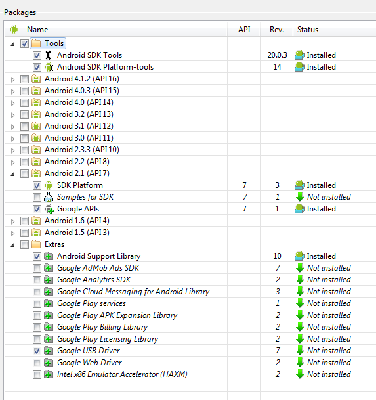376x400 pixels.
Task: Sort by the Rev. column header
Action: coord(276,30)
